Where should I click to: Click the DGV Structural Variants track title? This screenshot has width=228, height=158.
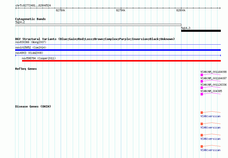pos(95,39)
